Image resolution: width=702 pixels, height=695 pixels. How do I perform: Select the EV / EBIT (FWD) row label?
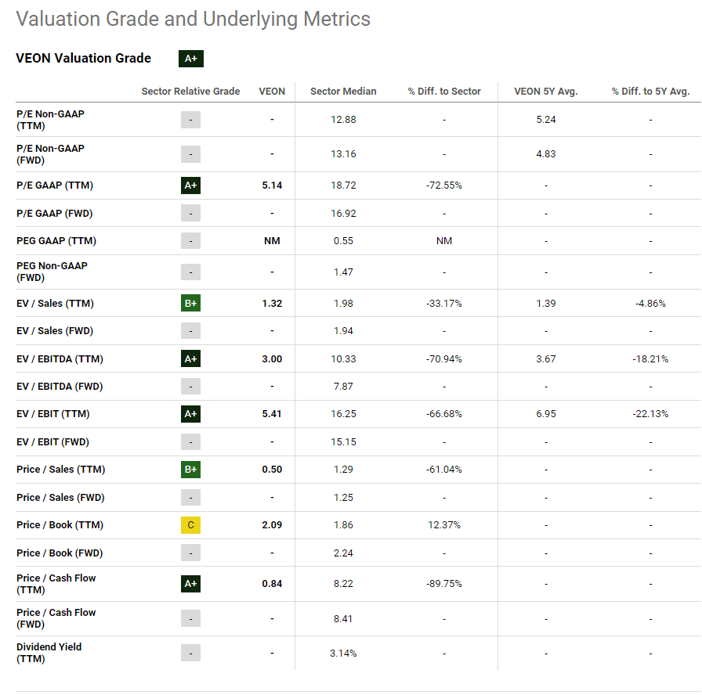click(x=52, y=441)
